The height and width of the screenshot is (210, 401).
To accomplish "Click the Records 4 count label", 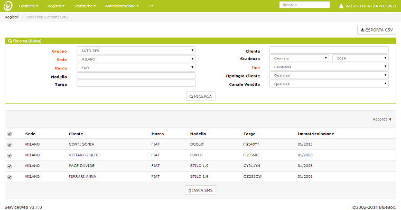I will click(x=381, y=119).
